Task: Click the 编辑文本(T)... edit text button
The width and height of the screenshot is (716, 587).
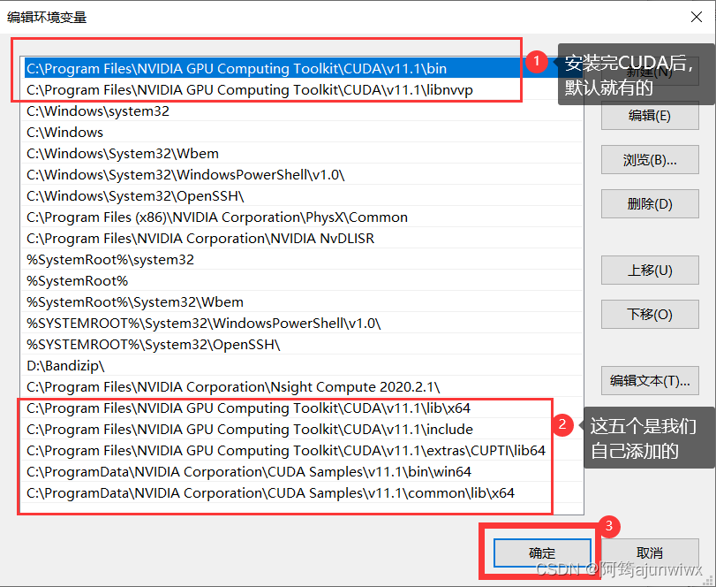Action: [x=650, y=381]
